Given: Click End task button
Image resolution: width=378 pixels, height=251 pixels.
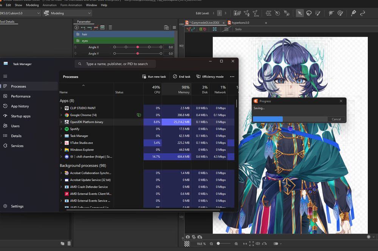Looking at the screenshot, I should tap(182, 77).
